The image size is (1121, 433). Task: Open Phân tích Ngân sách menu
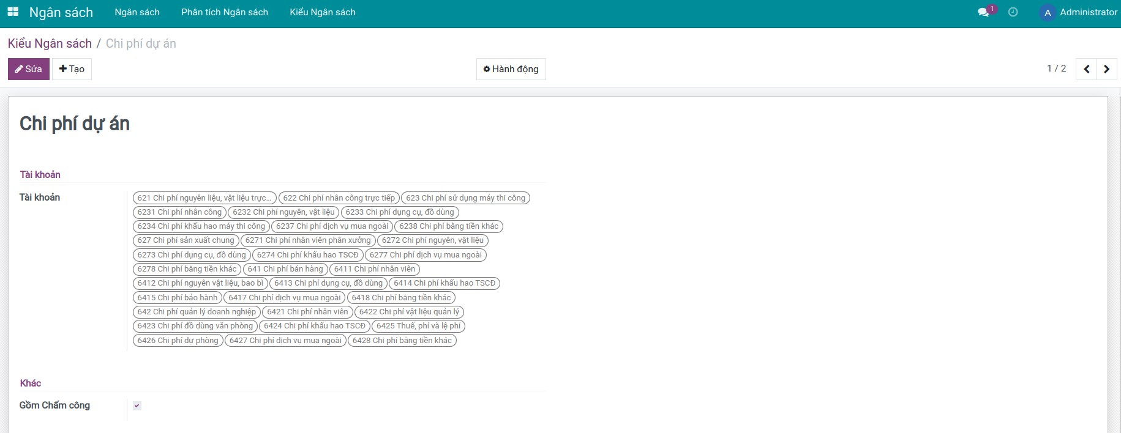[225, 12]
